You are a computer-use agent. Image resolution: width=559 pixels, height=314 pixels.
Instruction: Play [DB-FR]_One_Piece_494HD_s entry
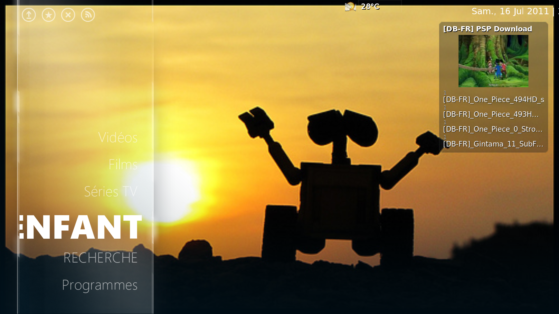coord(493,100)
